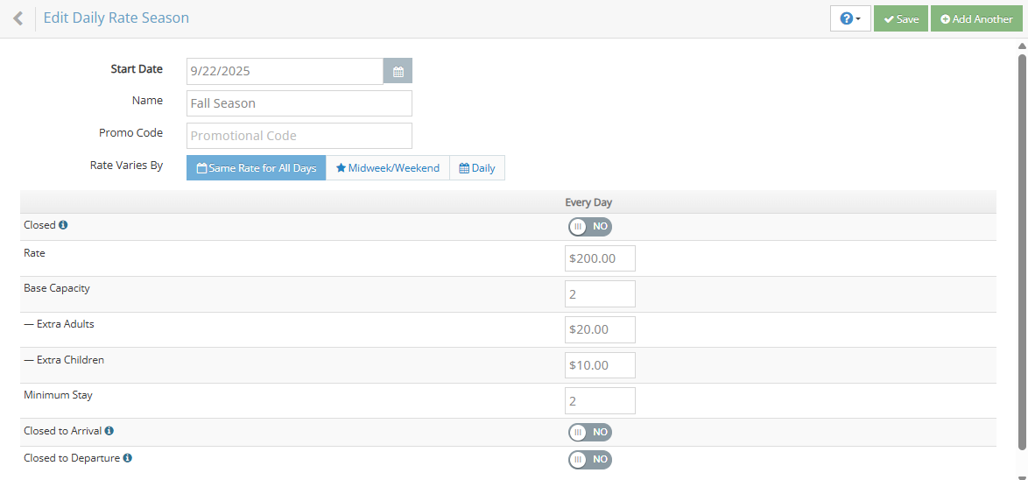
Task: Select Same Rate for All Days
Action: [x=256, y=168]
